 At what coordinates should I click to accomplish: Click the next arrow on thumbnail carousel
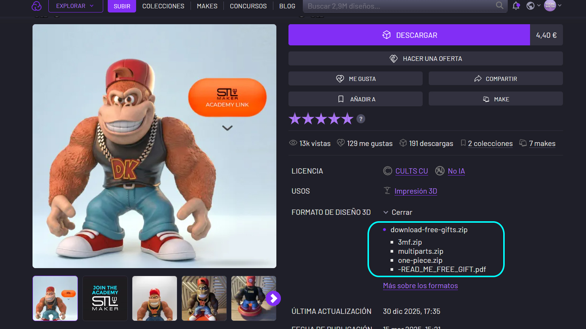click(x=273, y=298)
